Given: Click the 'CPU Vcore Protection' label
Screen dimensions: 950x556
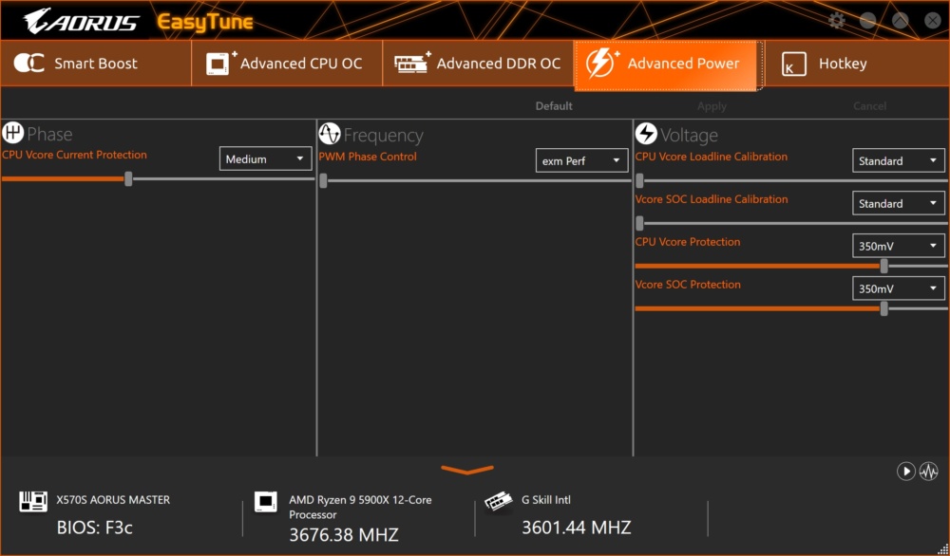Looking at the screenshot, I should pyautogui.click(x=688, y=242).
